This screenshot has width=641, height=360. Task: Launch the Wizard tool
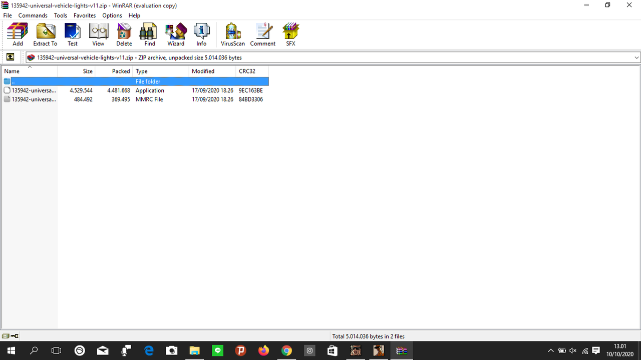(x=176, y=34)
